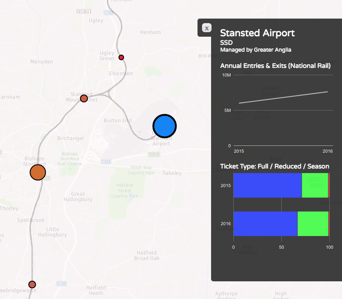Click the 2016 green Reduced ticket bar

313,223
